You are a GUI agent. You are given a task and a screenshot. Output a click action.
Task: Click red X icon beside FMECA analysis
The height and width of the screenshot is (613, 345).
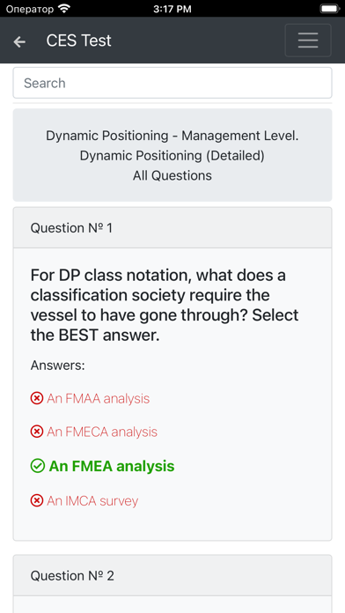(37, 432)
